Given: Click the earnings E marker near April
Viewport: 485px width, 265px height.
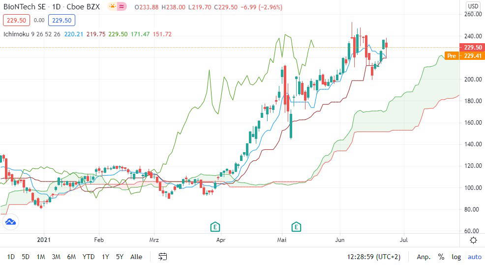Looking at the screenshot, I should point(215,227).
